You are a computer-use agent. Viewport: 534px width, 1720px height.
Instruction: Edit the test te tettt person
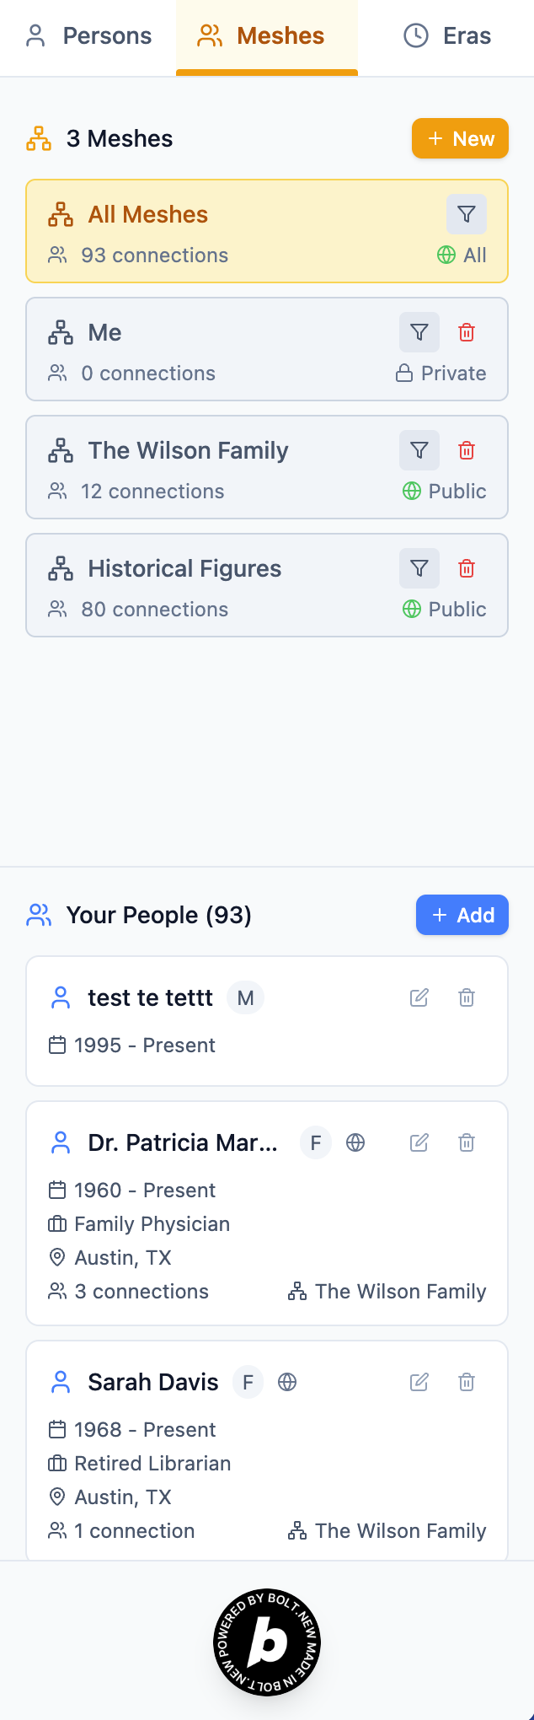419,998
